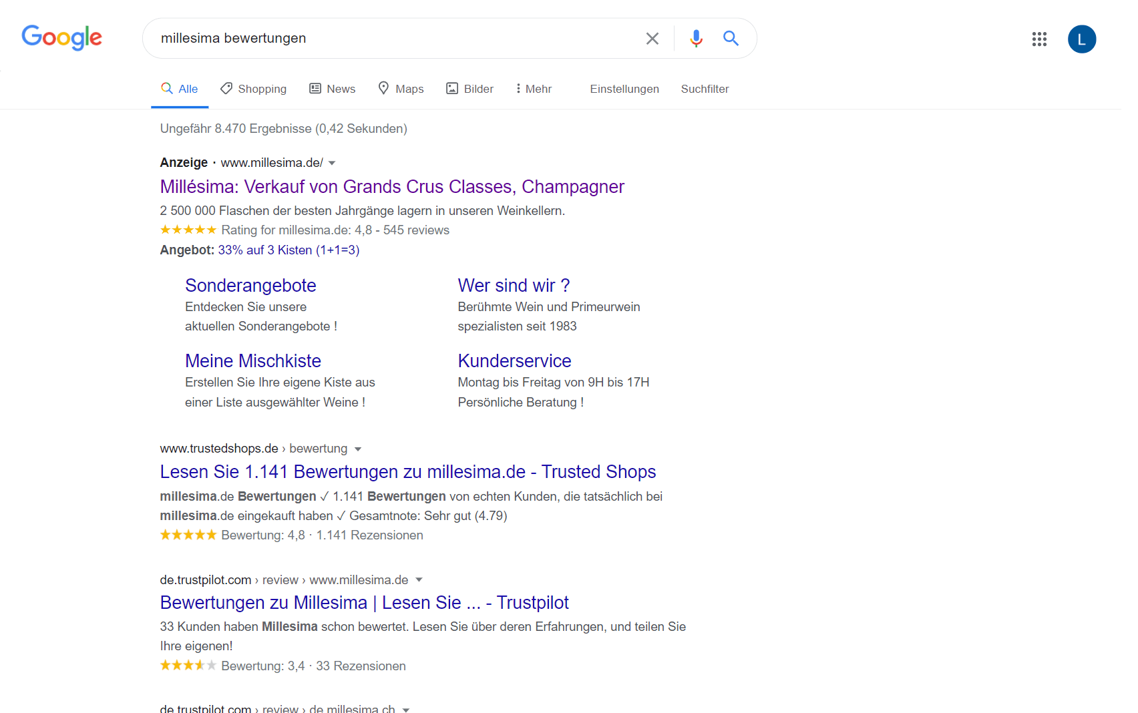Click the Google logo

[x=61, y=37]
